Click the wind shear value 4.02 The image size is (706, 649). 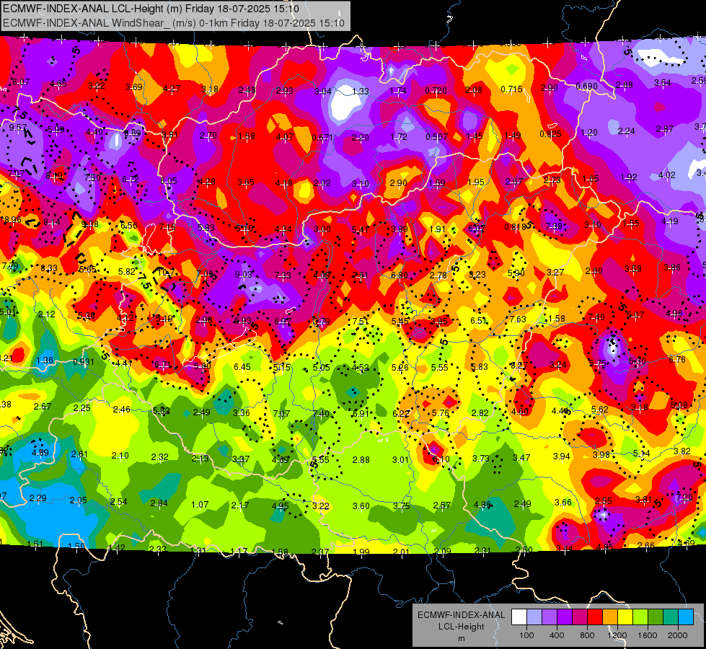pyautogui.click(x=667, y=175)
